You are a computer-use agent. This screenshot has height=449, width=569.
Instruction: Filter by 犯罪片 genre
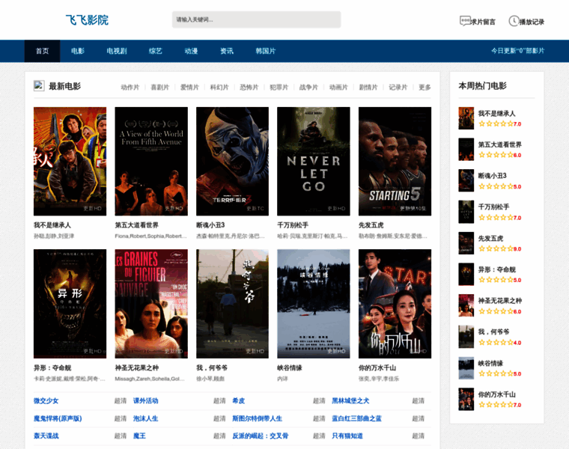click(x=279, y=87)
